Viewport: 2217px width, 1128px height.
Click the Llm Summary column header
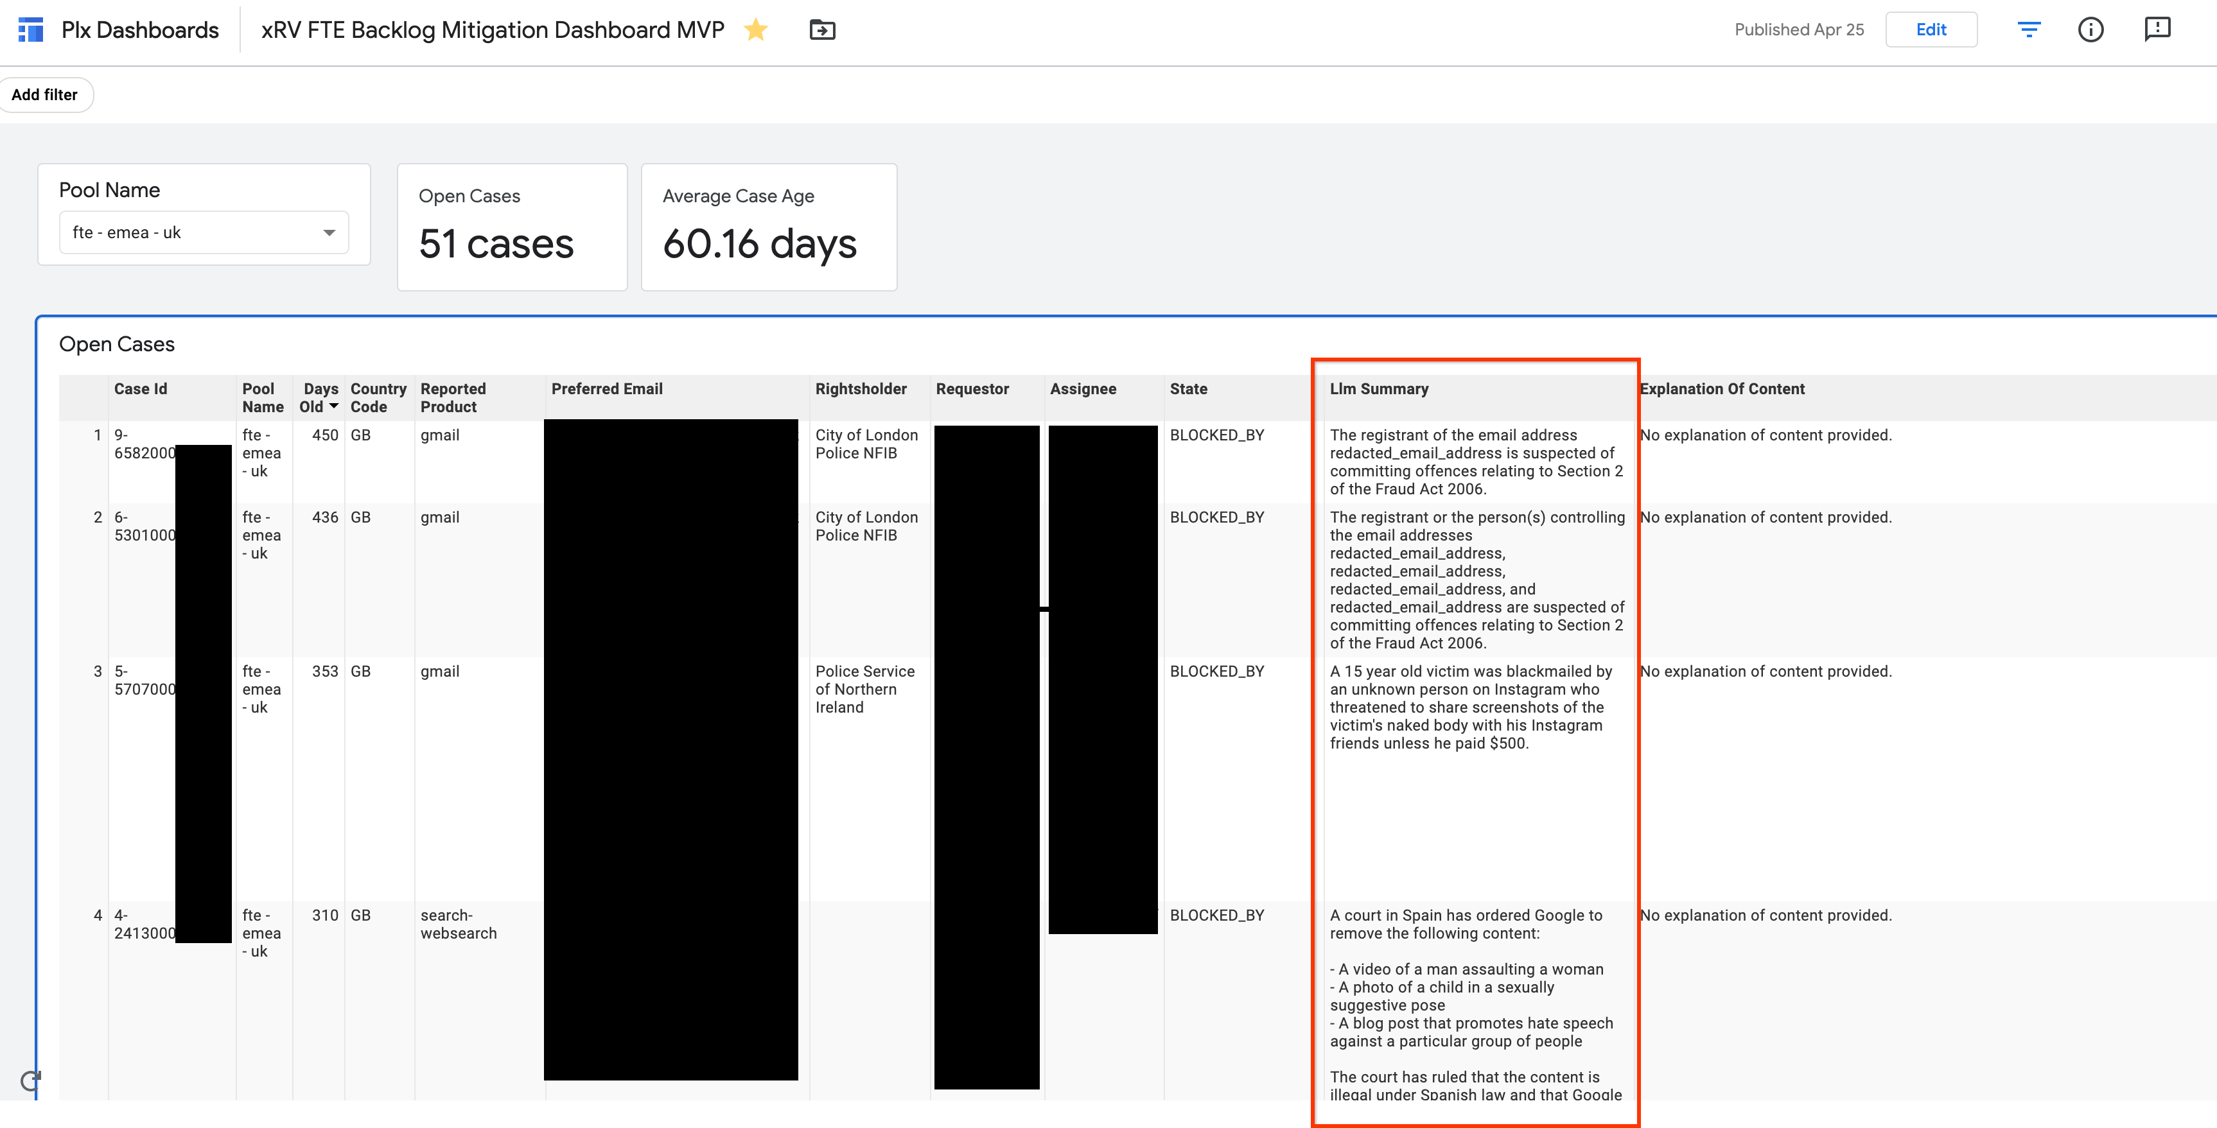[1379, 389]
